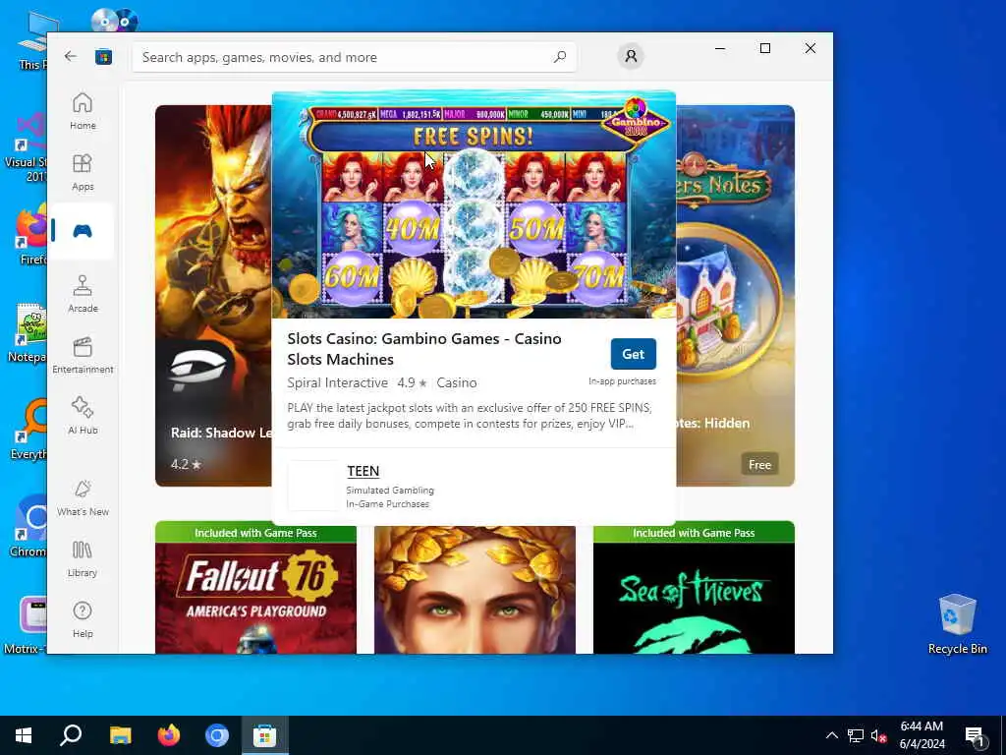Image resolution: width=1006 pixels, height=755 pixels.
Task: Open the user account profile icon
Action: 631,56
